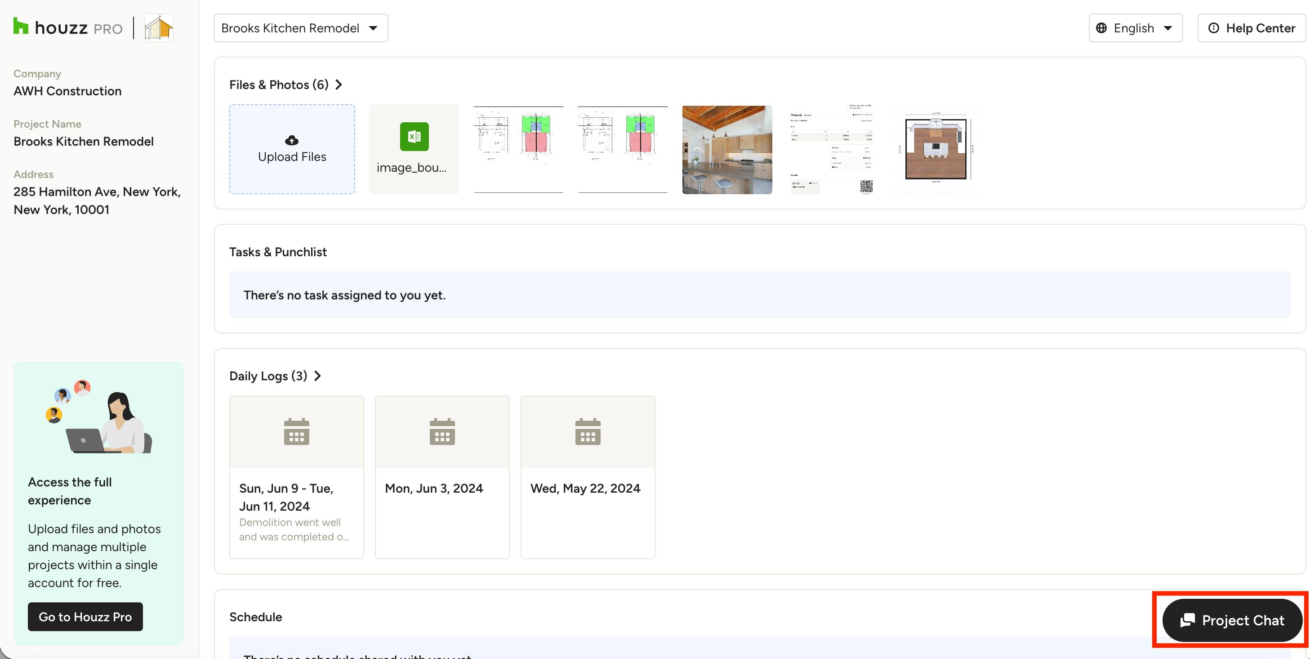Open the Brooks Kitchen Remodel project dropdown
The height and width of the screenshot is (659, 1310).
pyautogui.click(x=301, y=28)
